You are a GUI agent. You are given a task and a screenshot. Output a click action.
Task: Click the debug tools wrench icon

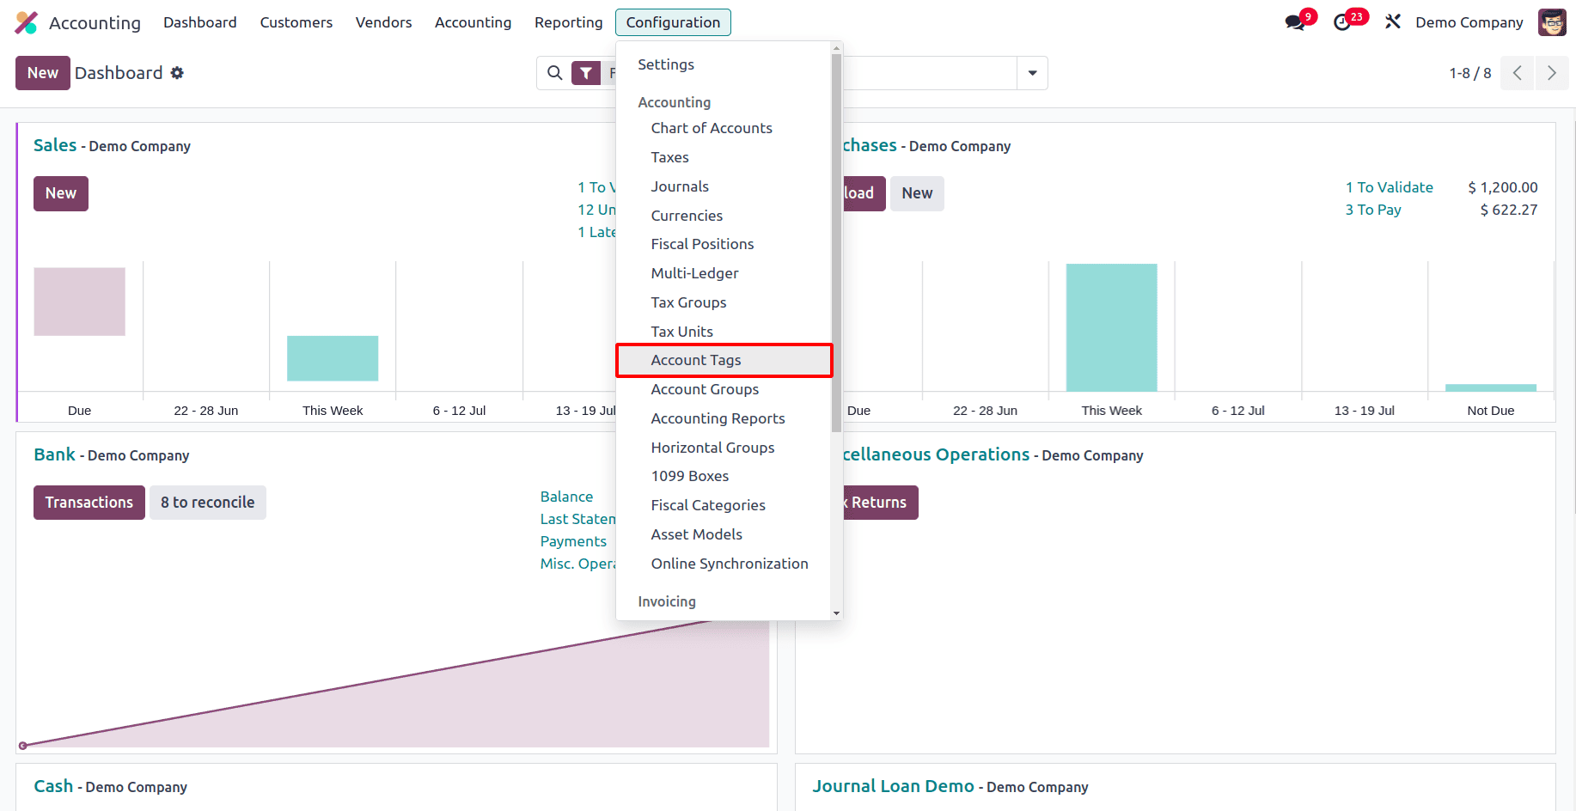[1393, 22]
